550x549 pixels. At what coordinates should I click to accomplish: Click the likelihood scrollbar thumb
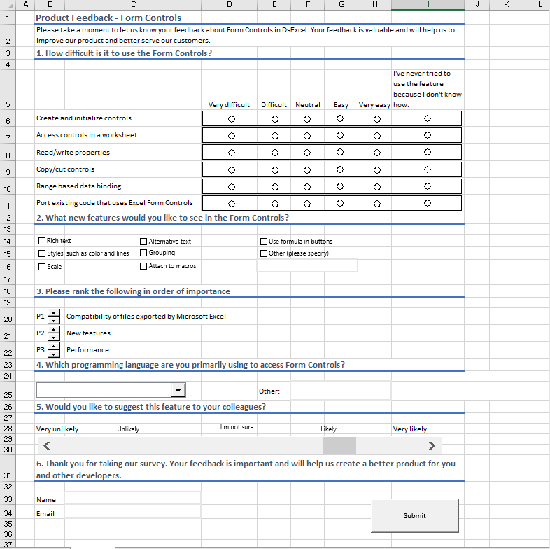pyautogui.click(x=339, y=446)
